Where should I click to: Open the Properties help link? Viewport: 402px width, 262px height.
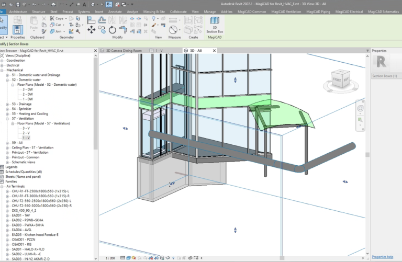[x=383, y=257]
